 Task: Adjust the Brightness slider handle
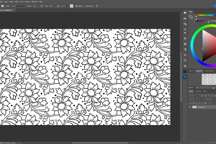coord(208,22)
